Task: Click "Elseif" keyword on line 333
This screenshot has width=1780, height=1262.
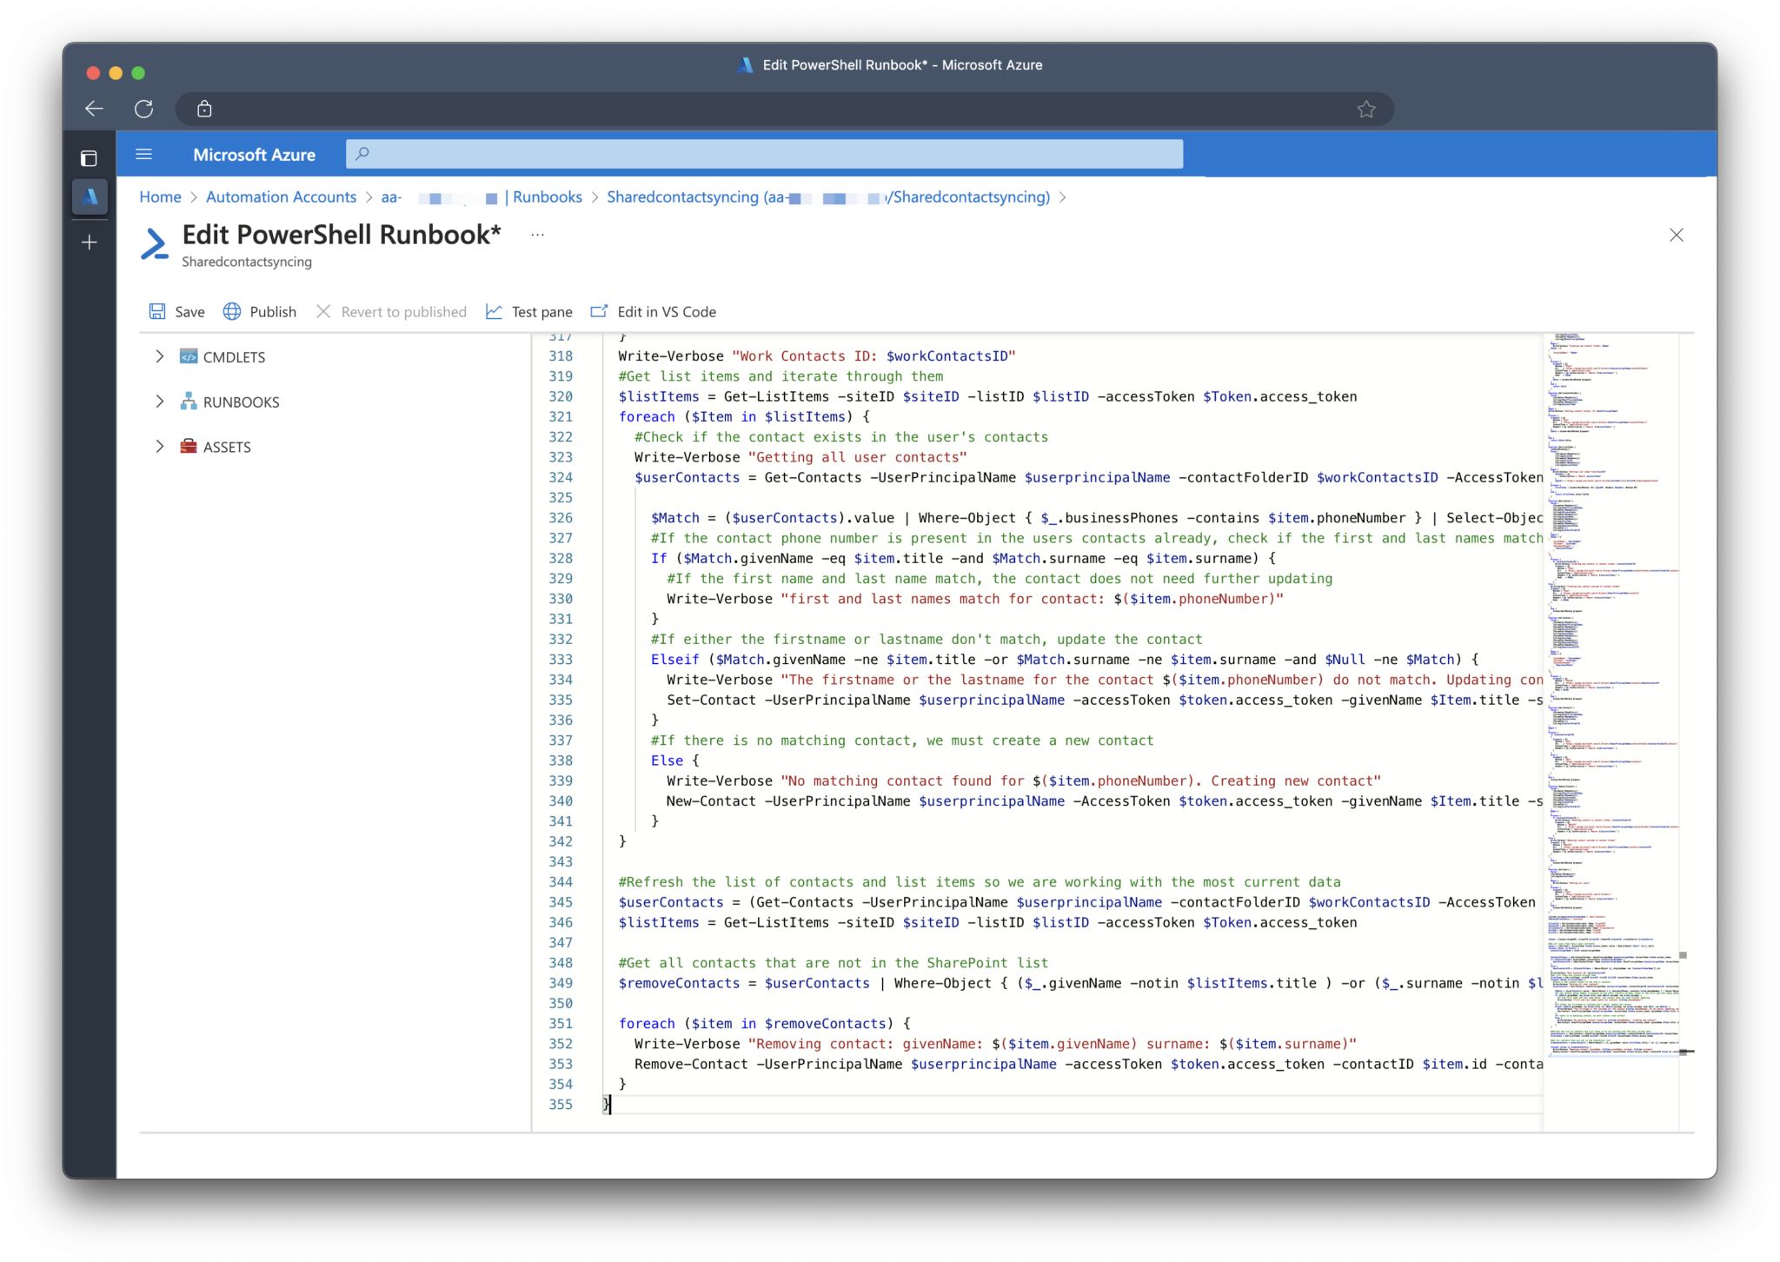Action: pos(675,660)
